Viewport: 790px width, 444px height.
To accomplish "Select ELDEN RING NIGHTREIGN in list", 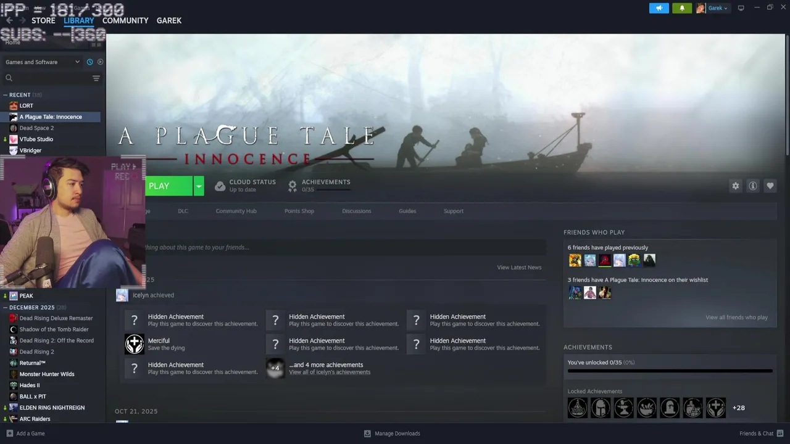I will point(52,408).
